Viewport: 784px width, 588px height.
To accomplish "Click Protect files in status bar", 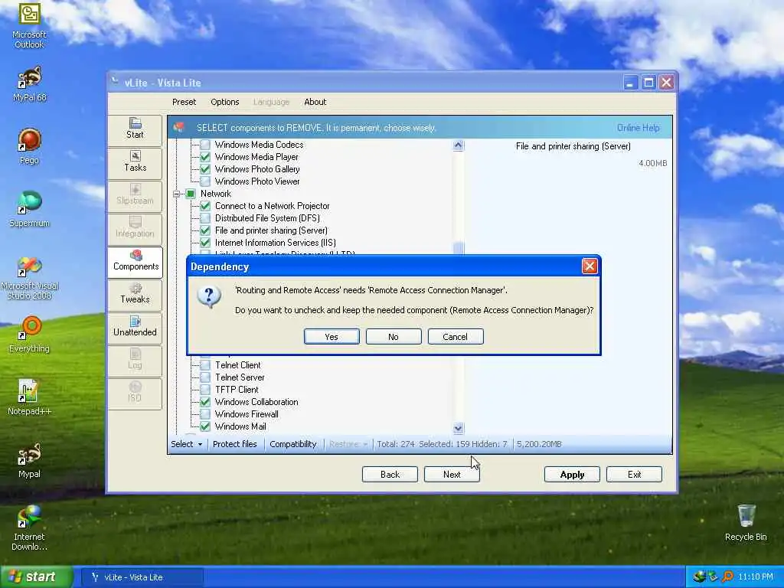I will point(234,444).
